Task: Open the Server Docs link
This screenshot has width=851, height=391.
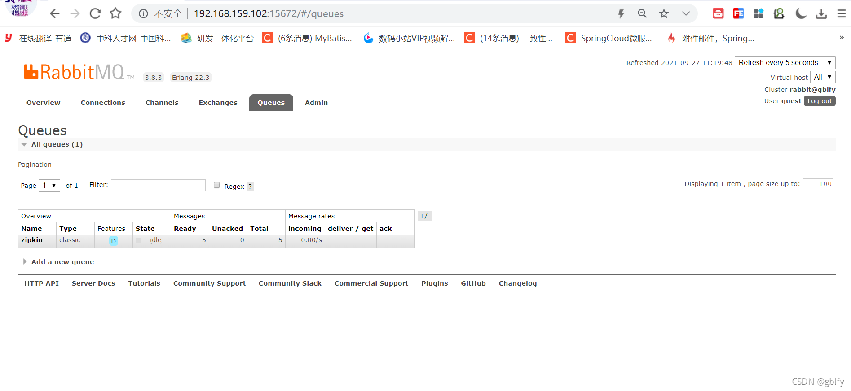Action: coord(93,283)
